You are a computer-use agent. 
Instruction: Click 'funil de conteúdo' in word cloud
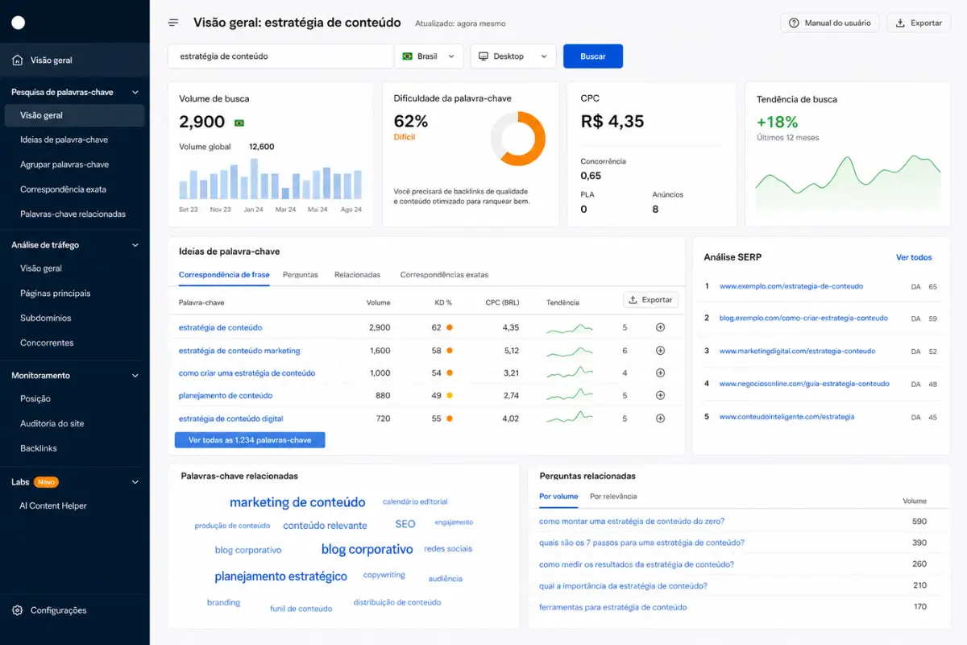click(x=301, y=609)
